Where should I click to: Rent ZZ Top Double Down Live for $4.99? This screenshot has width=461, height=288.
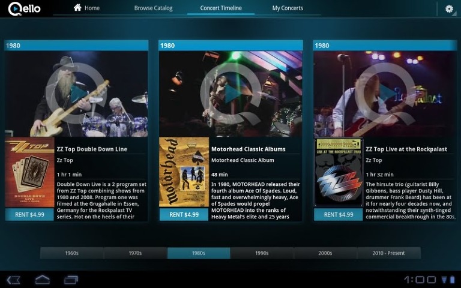tap(29, 214)
